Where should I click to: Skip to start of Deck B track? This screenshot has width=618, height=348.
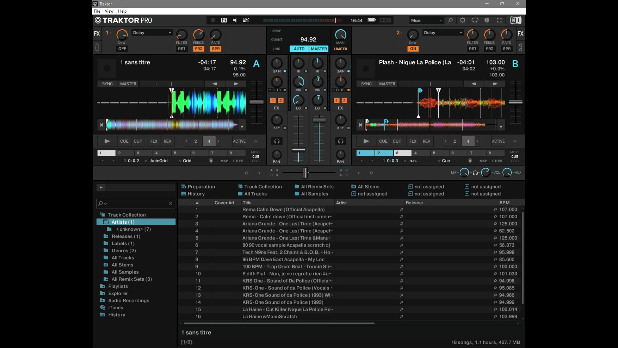[360, 125]
